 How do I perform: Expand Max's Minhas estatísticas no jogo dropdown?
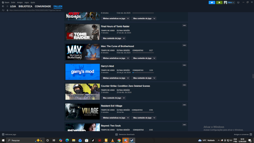click(x=116, y=58)
